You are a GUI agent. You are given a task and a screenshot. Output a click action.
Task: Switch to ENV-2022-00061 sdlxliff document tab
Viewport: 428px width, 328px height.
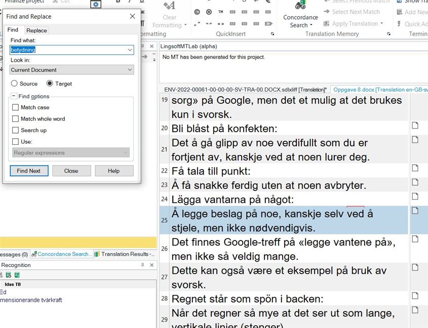(245, 90)
